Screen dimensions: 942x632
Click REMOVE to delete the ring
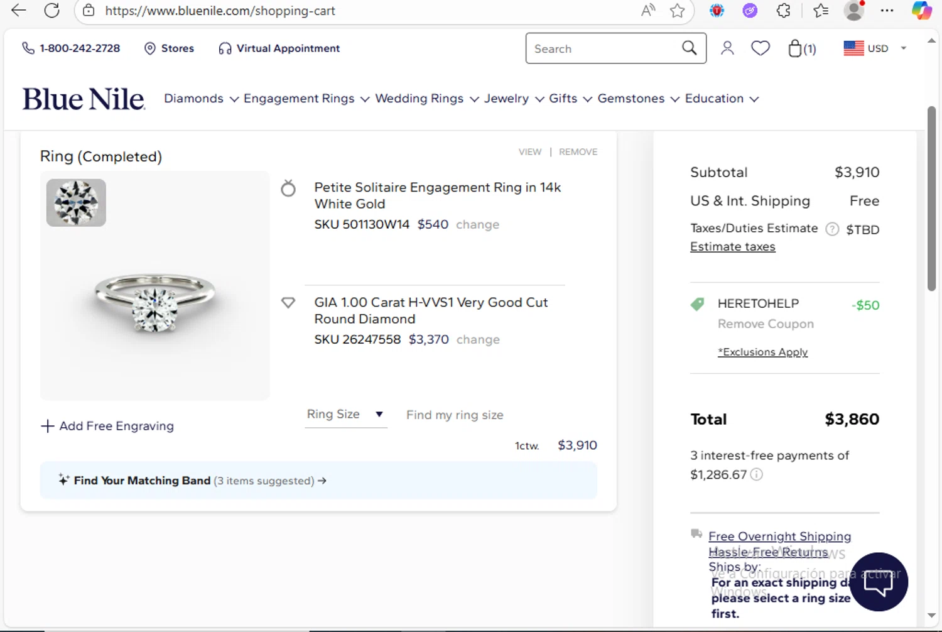click(x=578, y=152)
